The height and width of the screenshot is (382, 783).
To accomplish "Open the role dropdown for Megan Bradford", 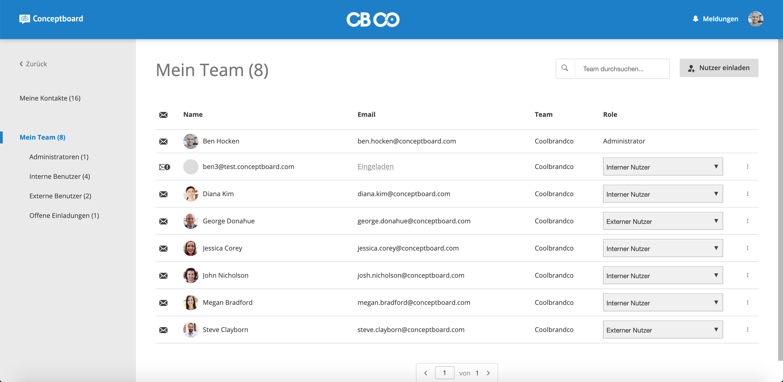I will pos(663,303).
